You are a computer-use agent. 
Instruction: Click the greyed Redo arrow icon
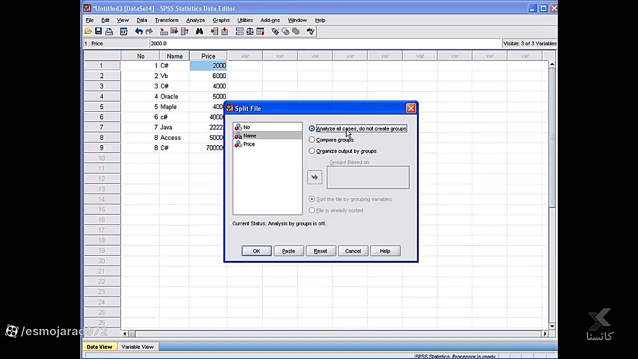coord(149,31)
